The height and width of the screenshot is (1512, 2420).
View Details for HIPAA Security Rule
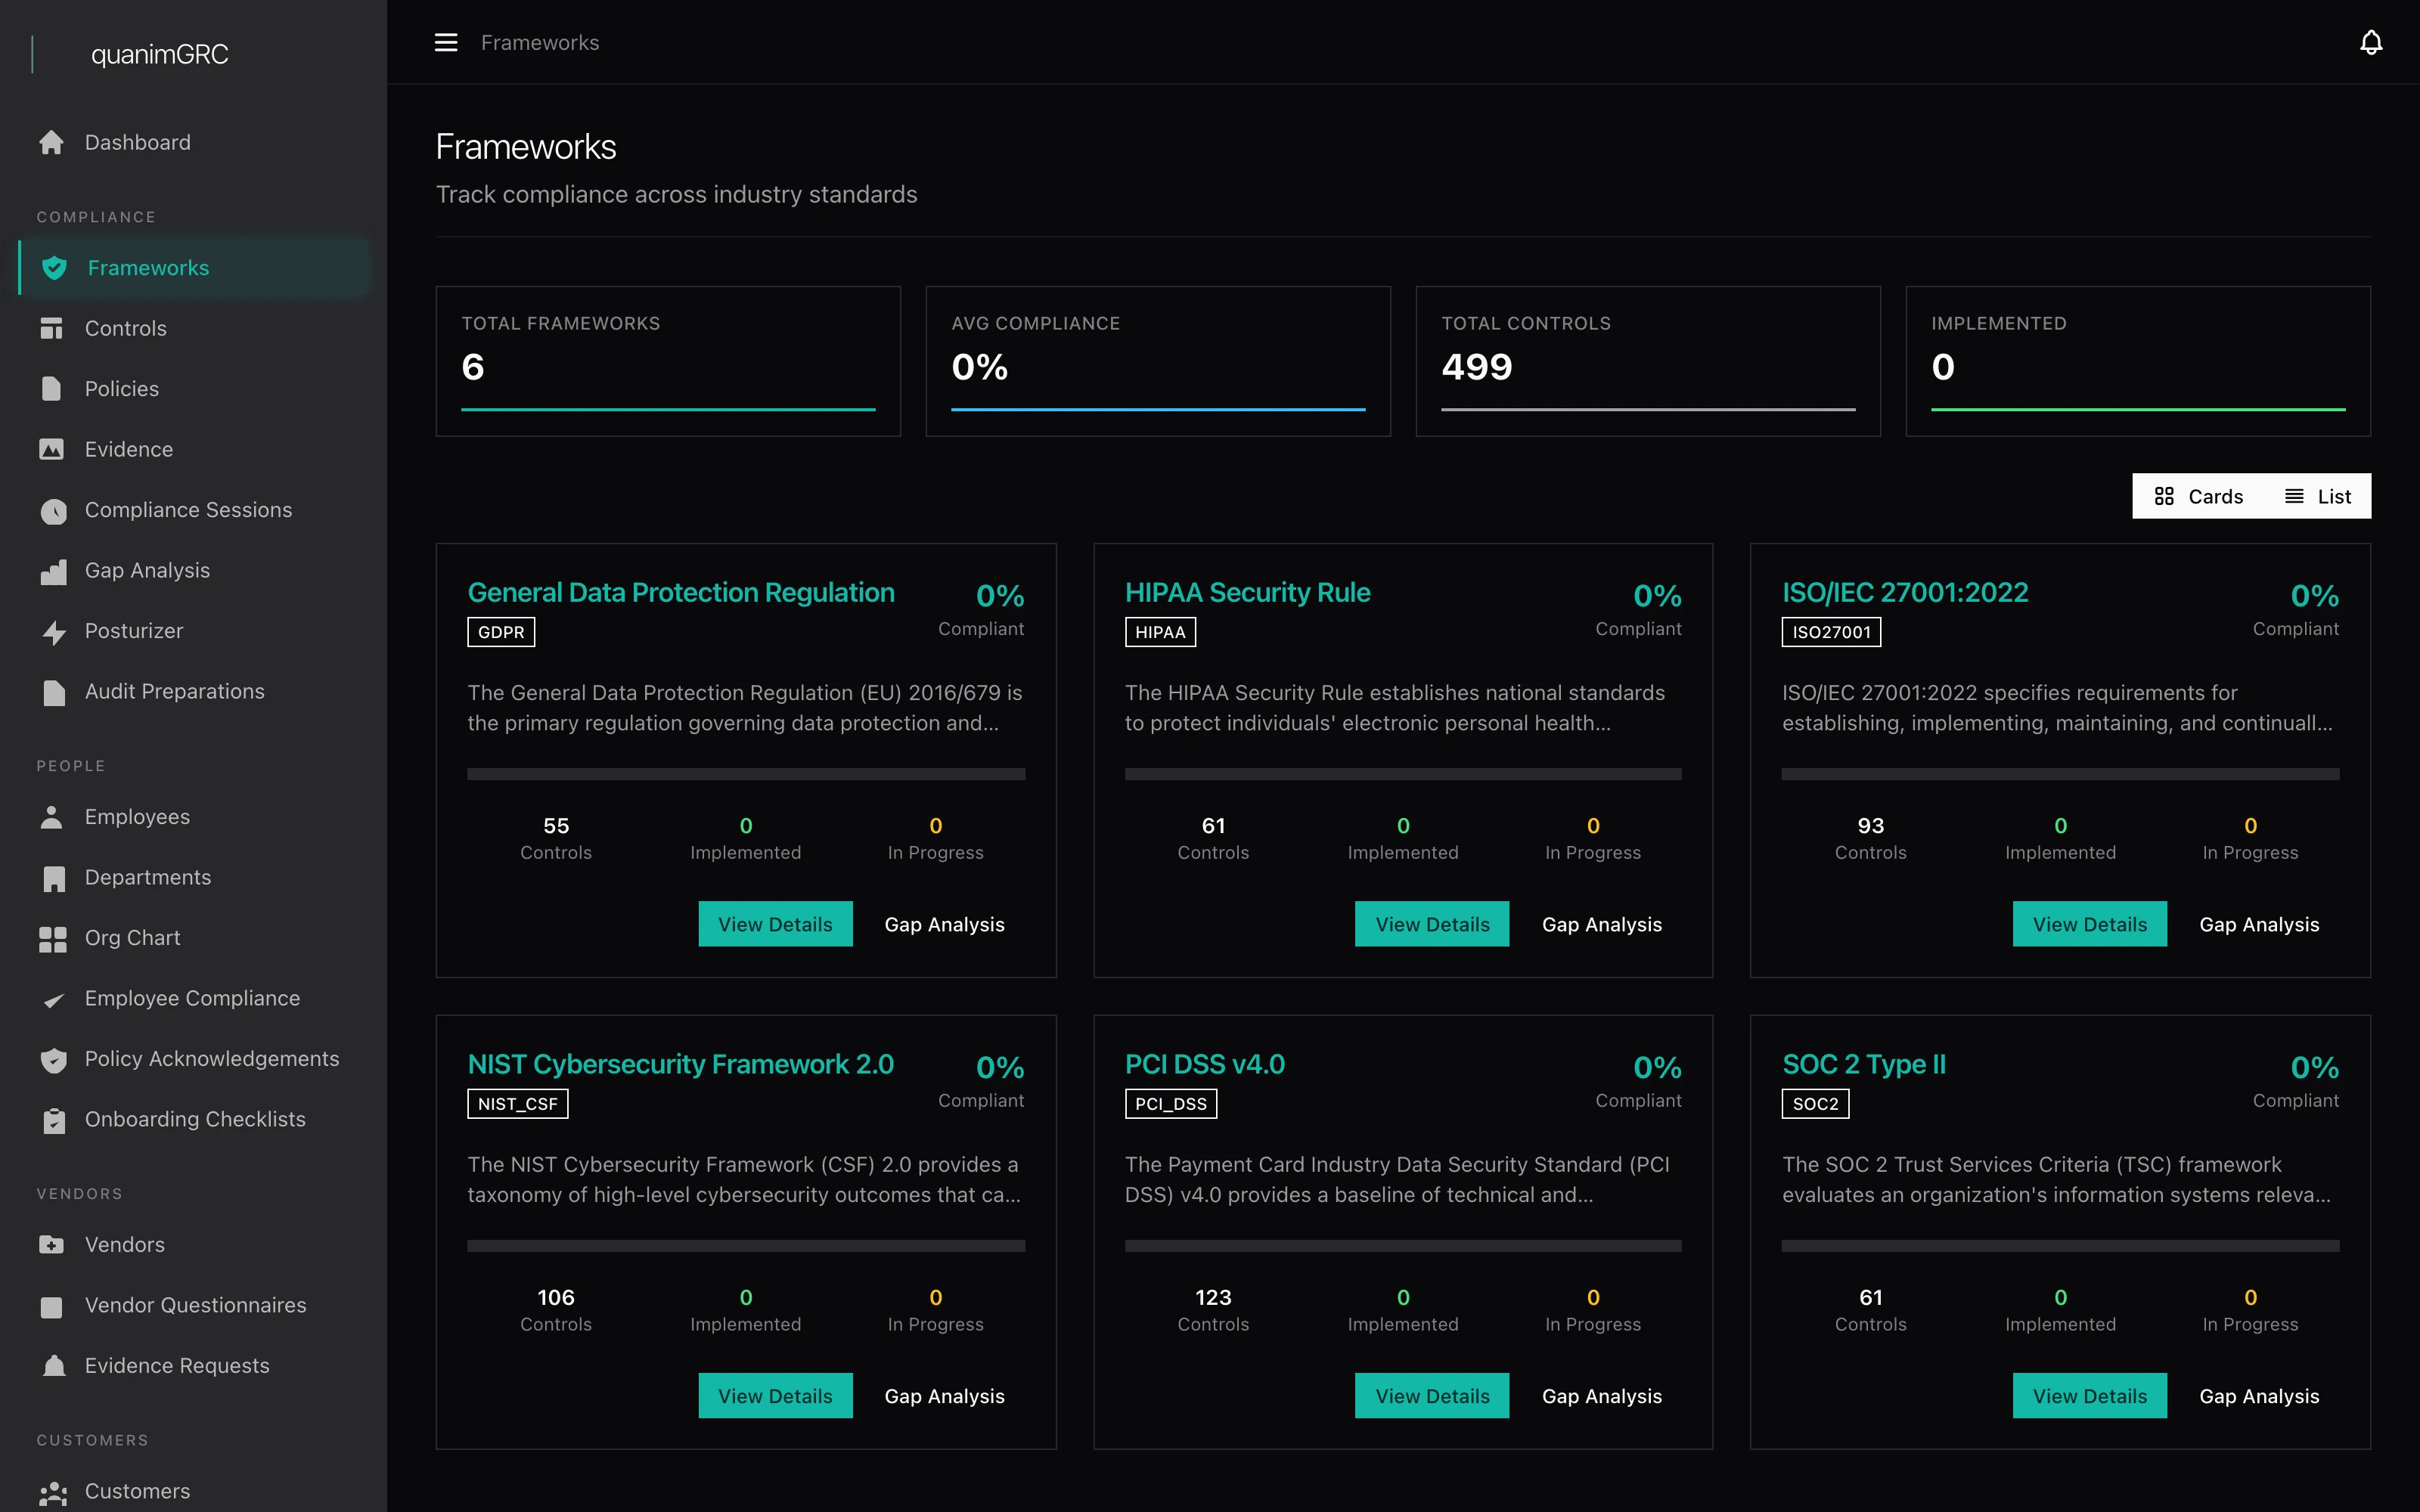(x=1432, y=924)
